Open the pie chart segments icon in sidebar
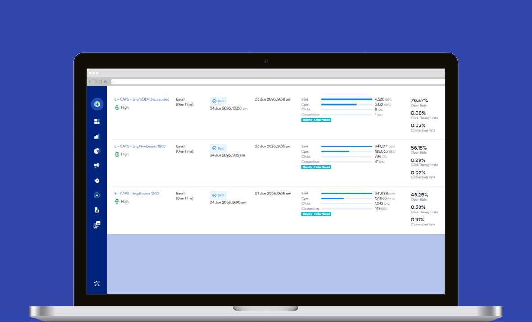532x322 pixels. click(97, 151)
